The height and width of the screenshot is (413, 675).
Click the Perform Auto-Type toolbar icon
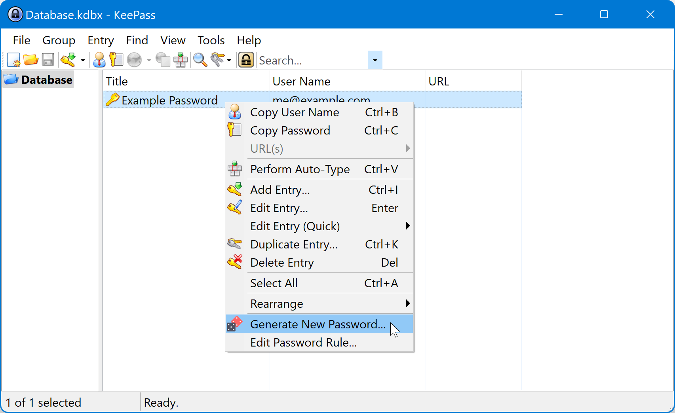pos(181,60)
